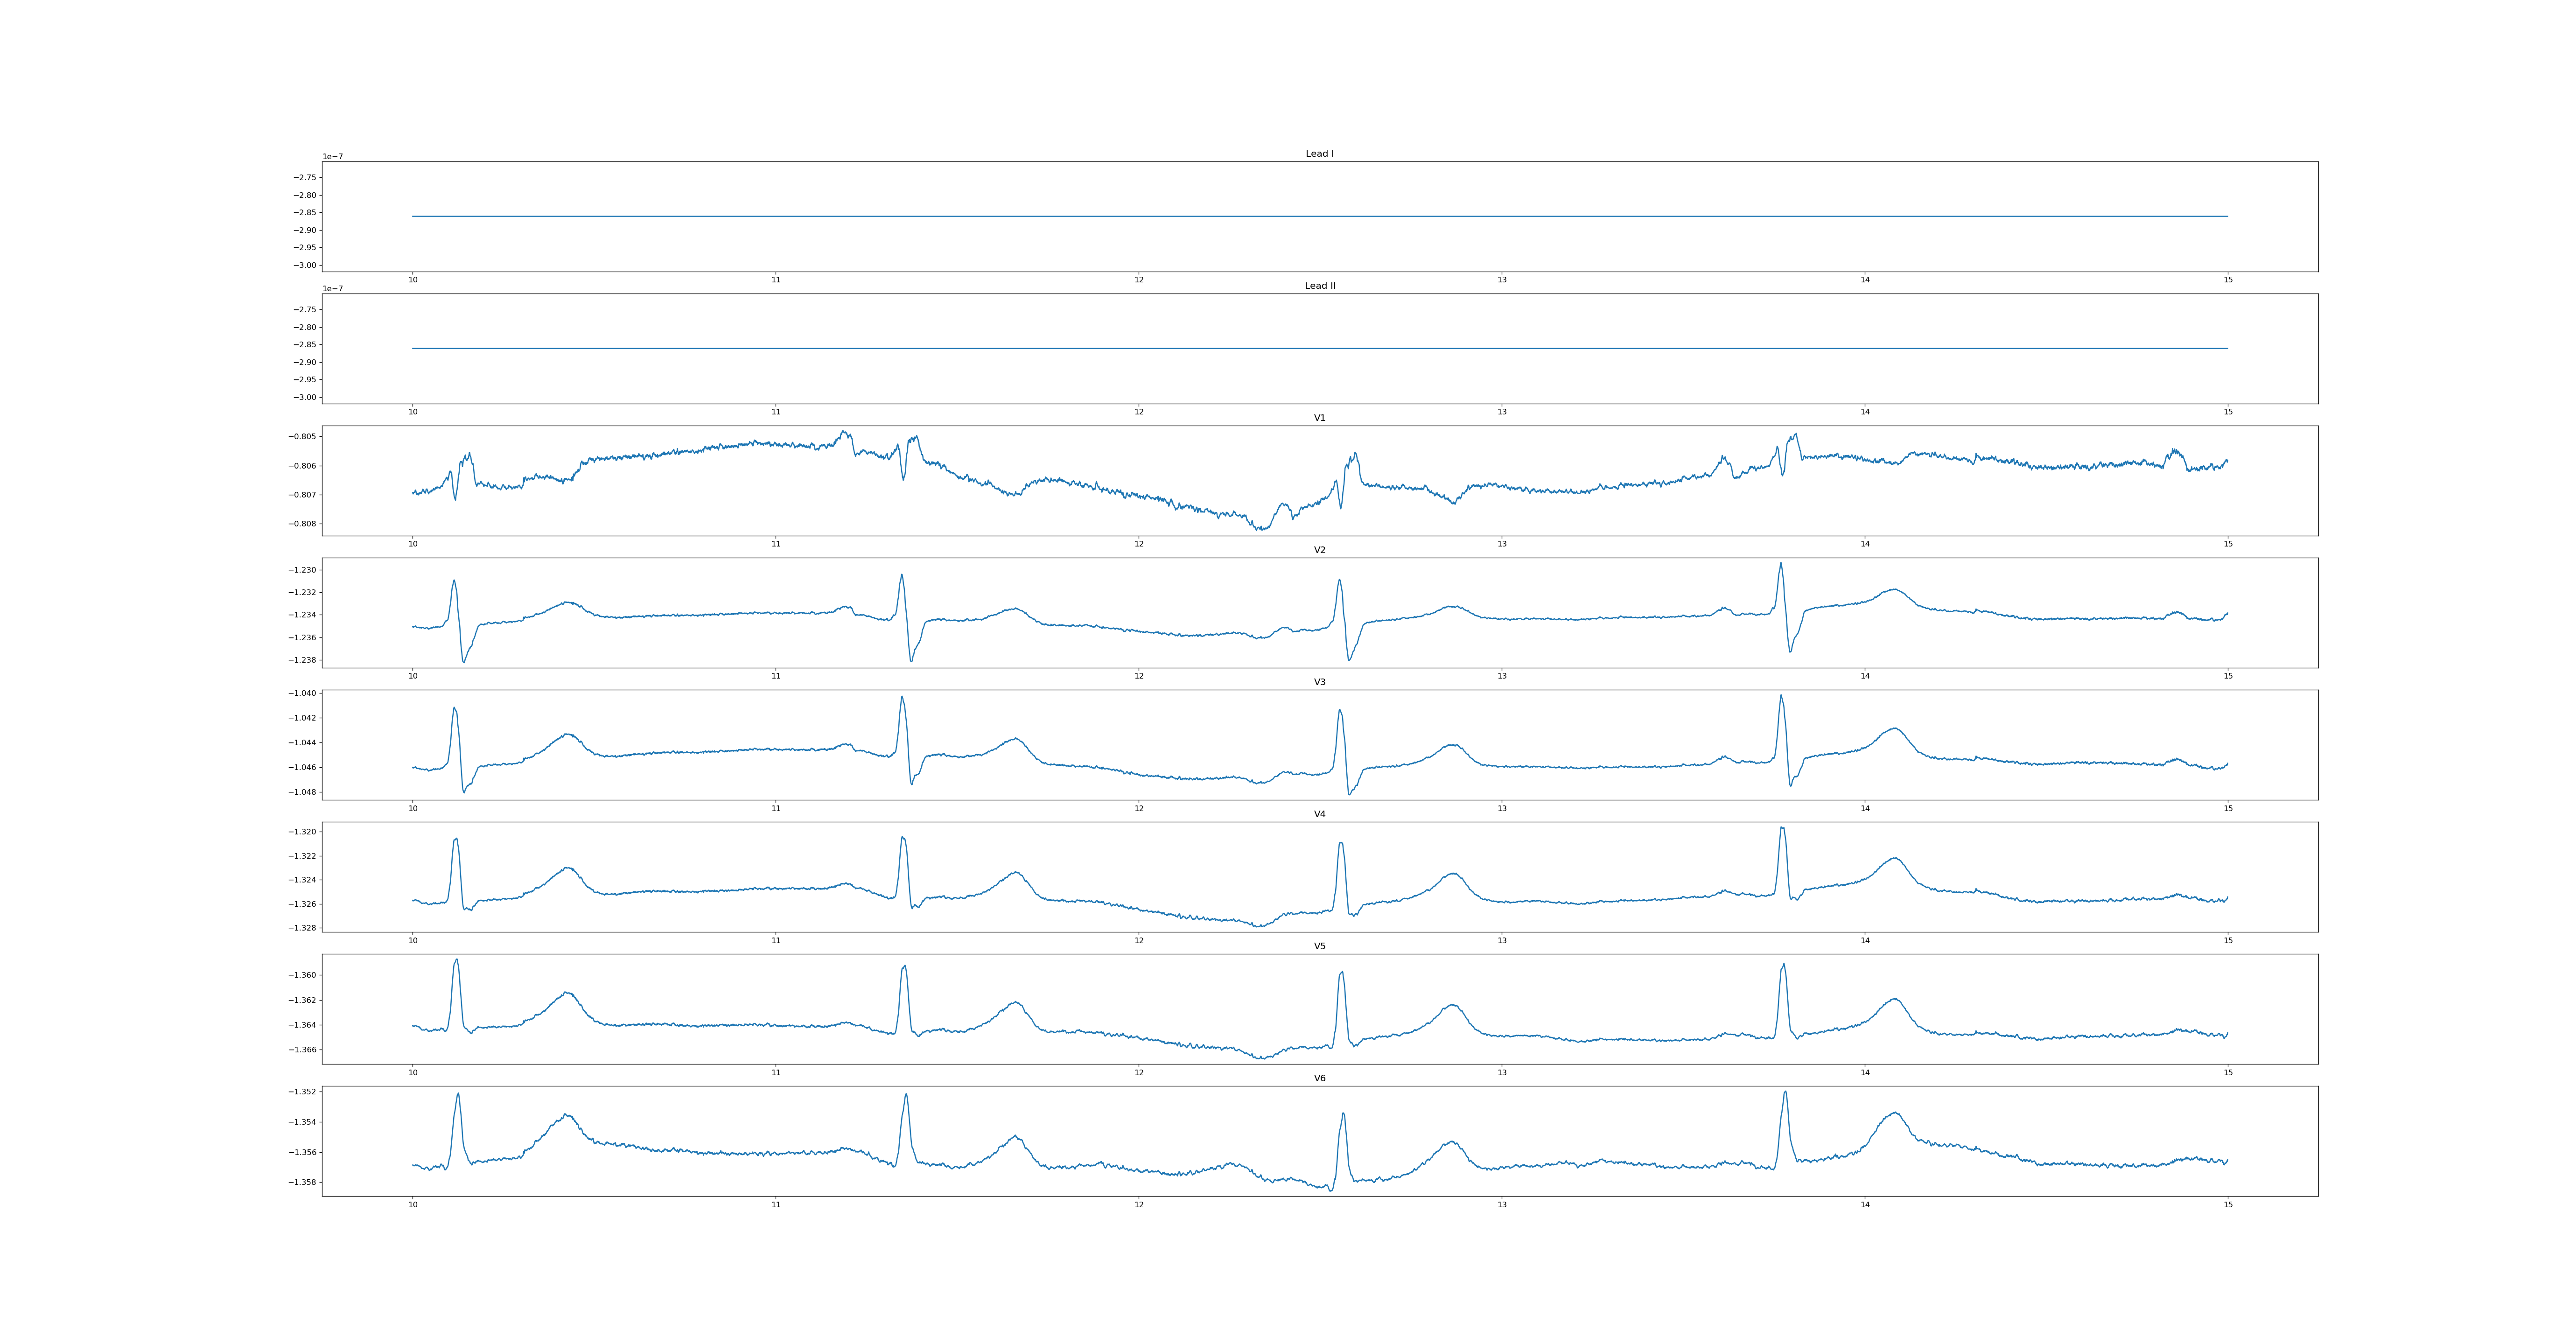The image size is (2576, 1344).
Task: Click the first tall QRS peak in V5 trace
Action: (x=457, y=961)
